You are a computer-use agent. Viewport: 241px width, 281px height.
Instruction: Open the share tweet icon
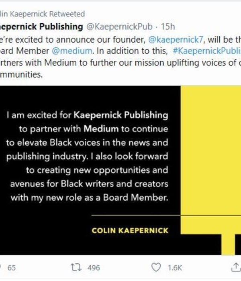(x=235, y=267)
